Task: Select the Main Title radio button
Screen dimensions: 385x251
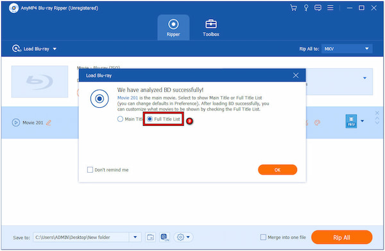Action: pyautogui.click(x=120, y=119)
